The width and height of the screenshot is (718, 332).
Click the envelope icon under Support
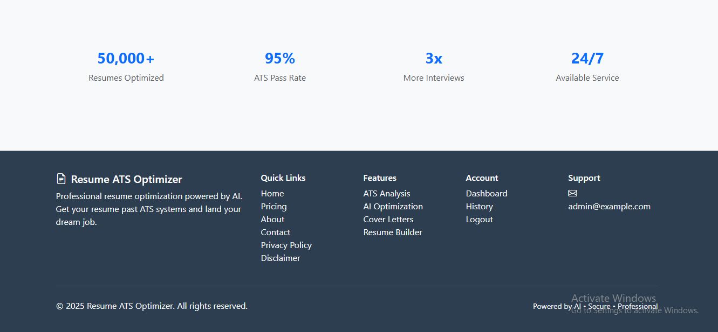click(x=572, y=193)
